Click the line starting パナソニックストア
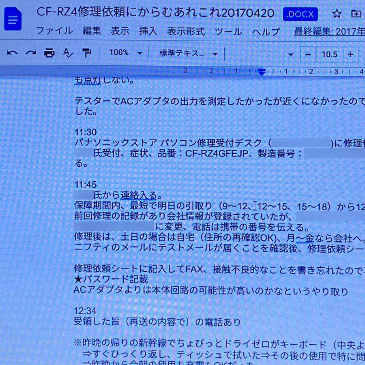 coord(220,142)
